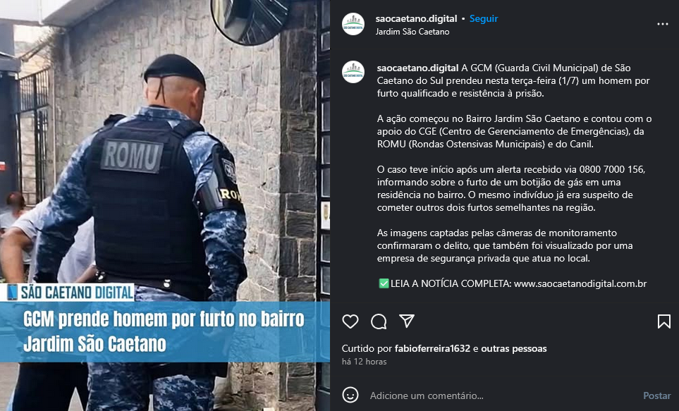Show the list of outras pessoas who liked

513,348
